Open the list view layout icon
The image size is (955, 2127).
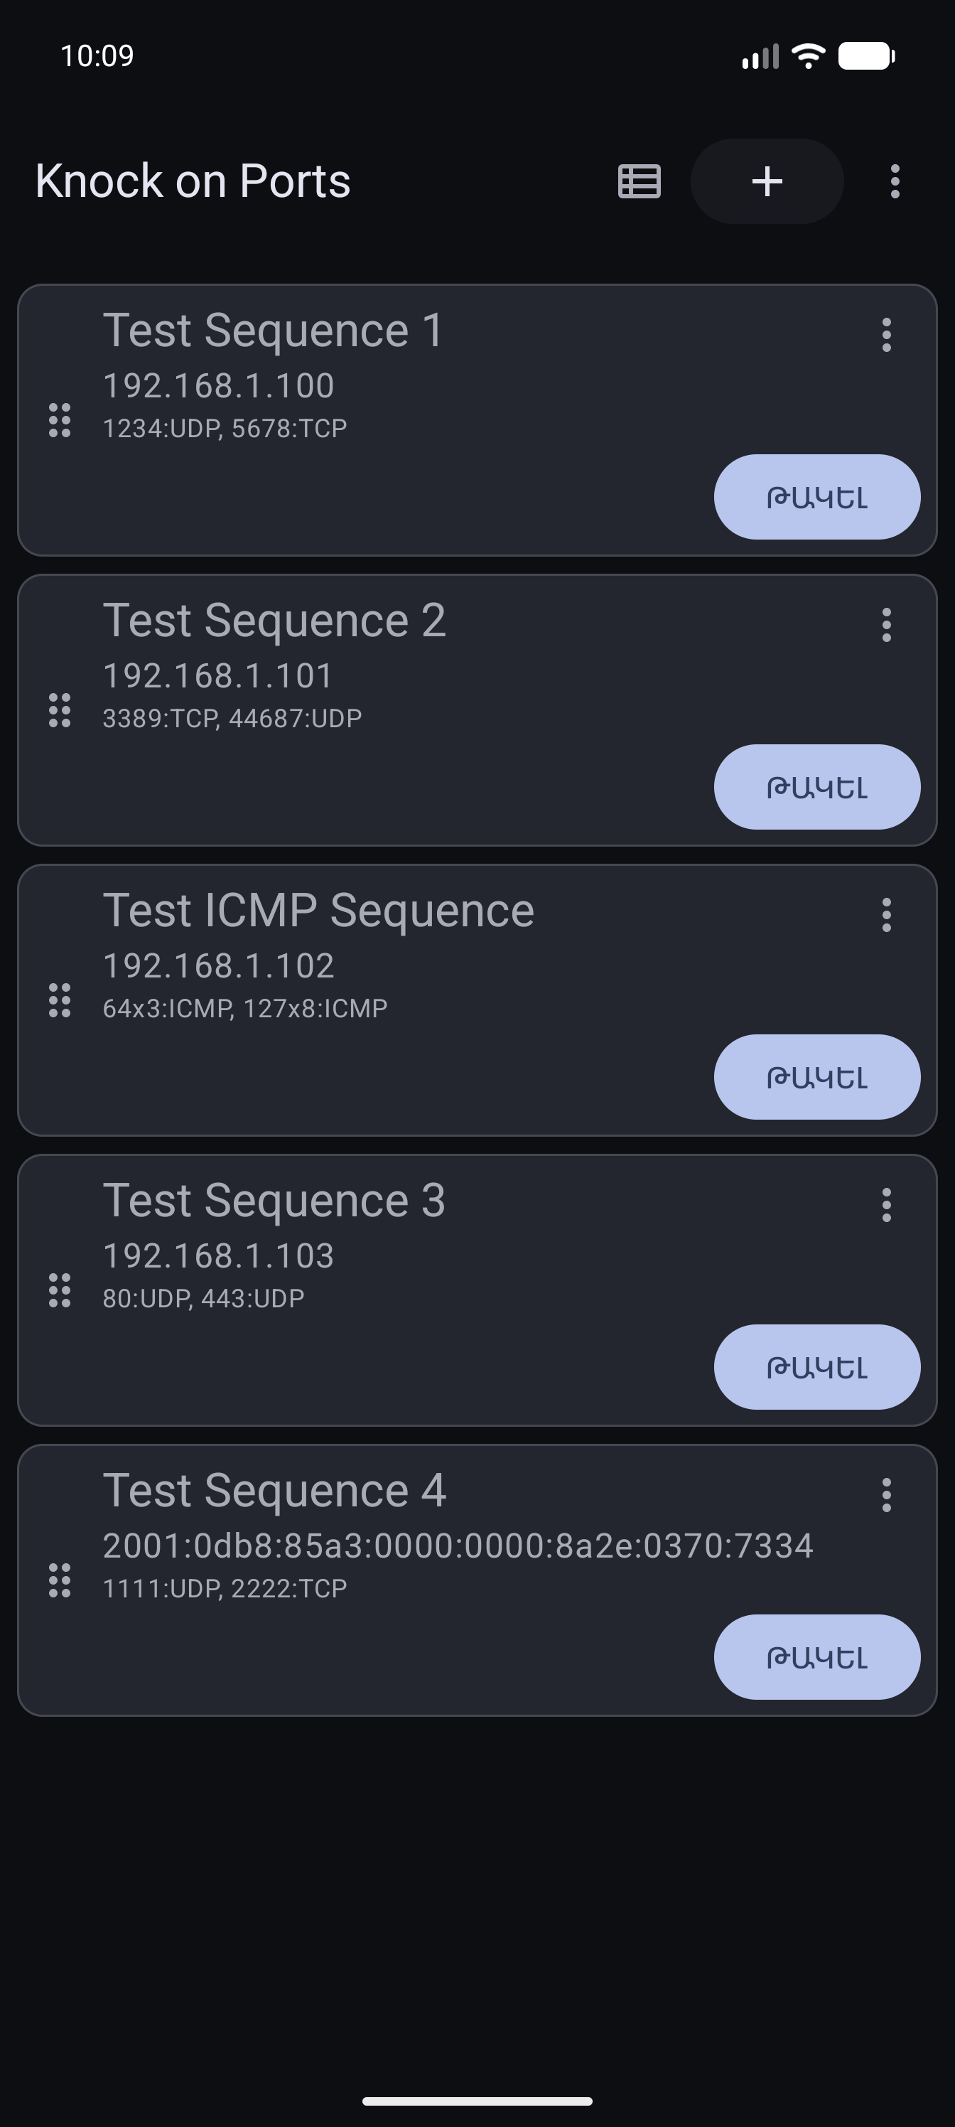pyautogui.click(x=639, y=182)
